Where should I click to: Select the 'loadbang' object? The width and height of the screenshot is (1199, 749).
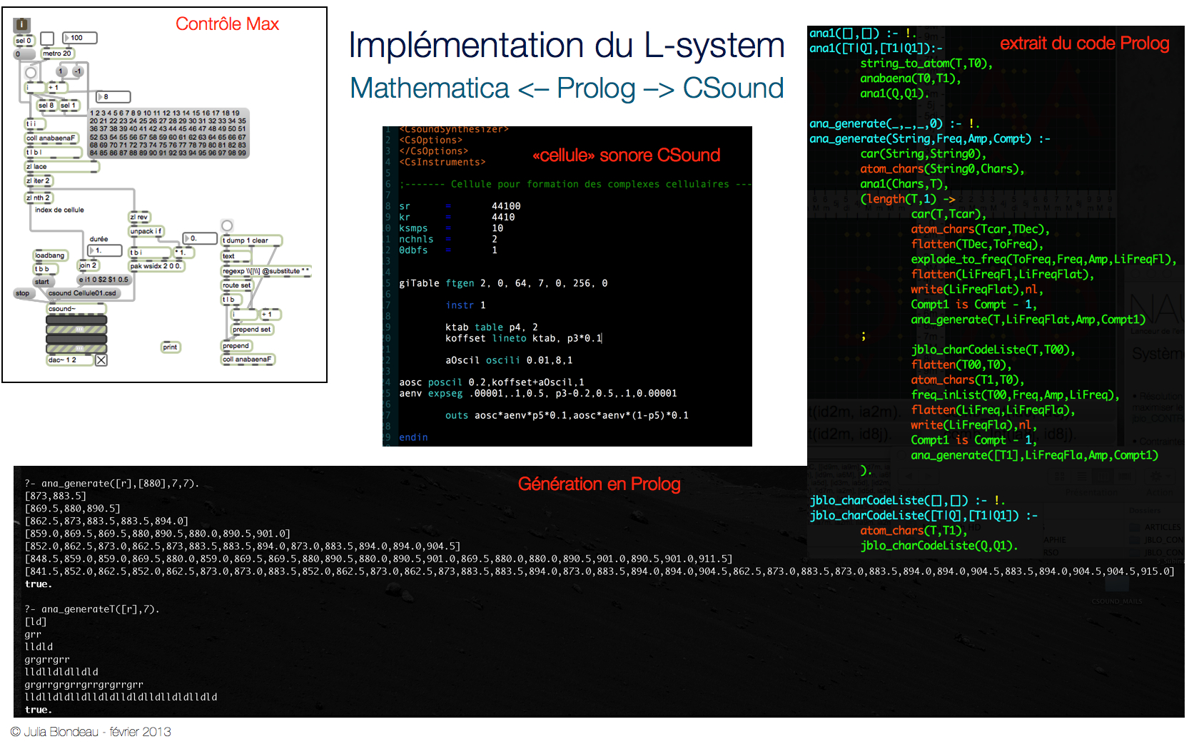(x=51, y=255)
